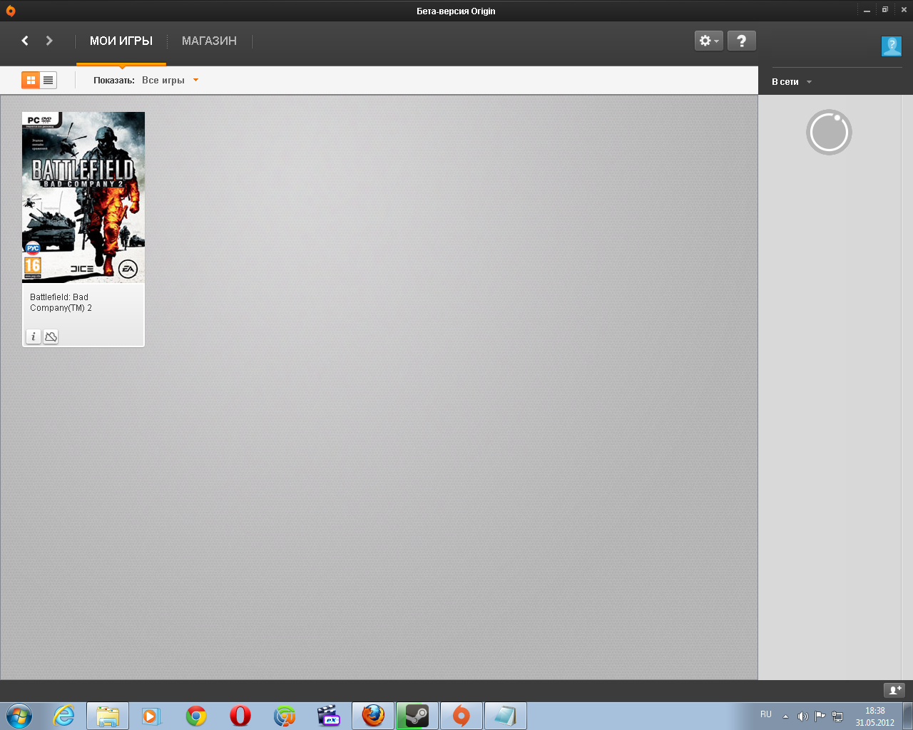Switch to grid view

click(x=31, y=81)
